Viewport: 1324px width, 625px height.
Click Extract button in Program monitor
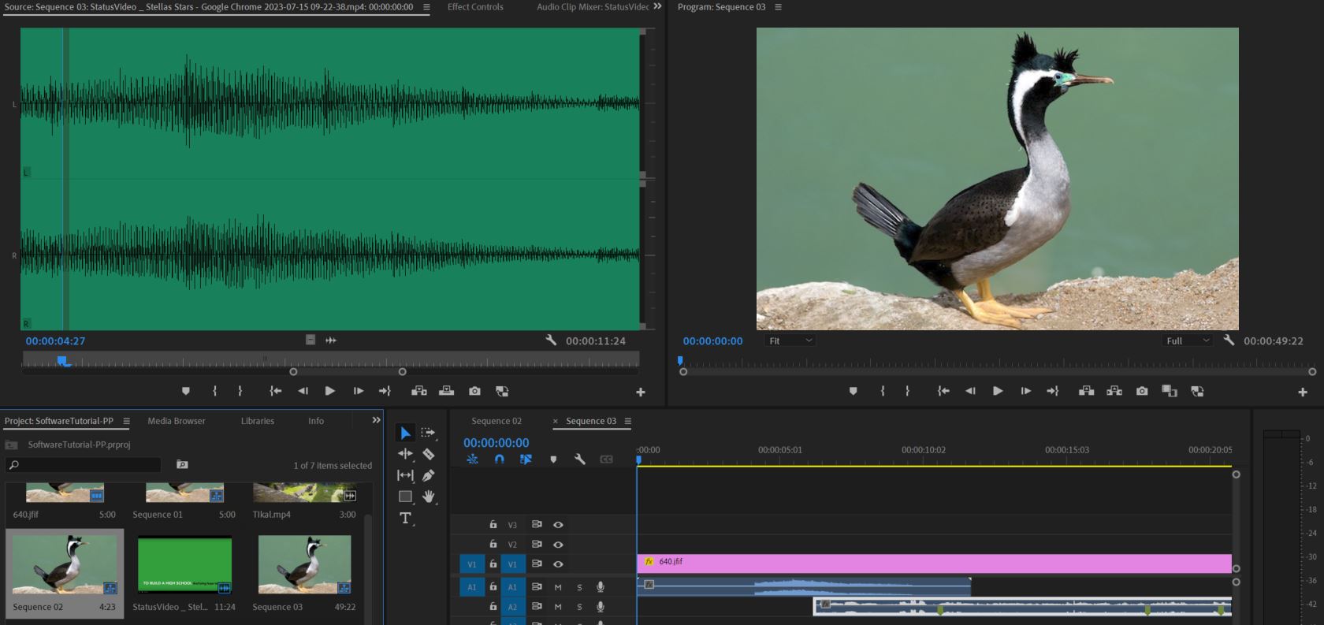point(1114,391)
